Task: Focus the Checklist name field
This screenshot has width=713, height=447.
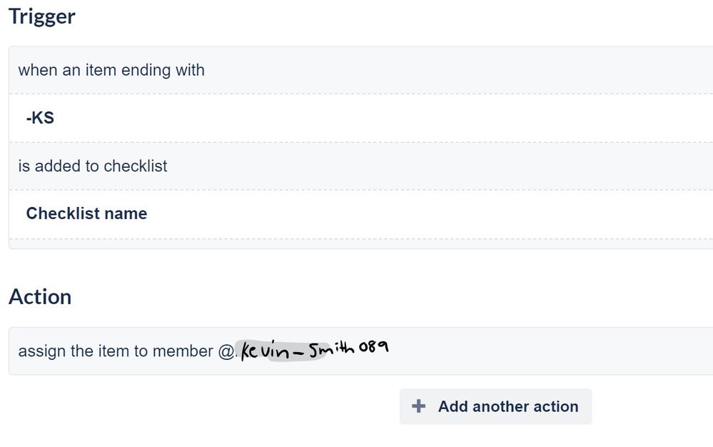Action: point(361,214)
